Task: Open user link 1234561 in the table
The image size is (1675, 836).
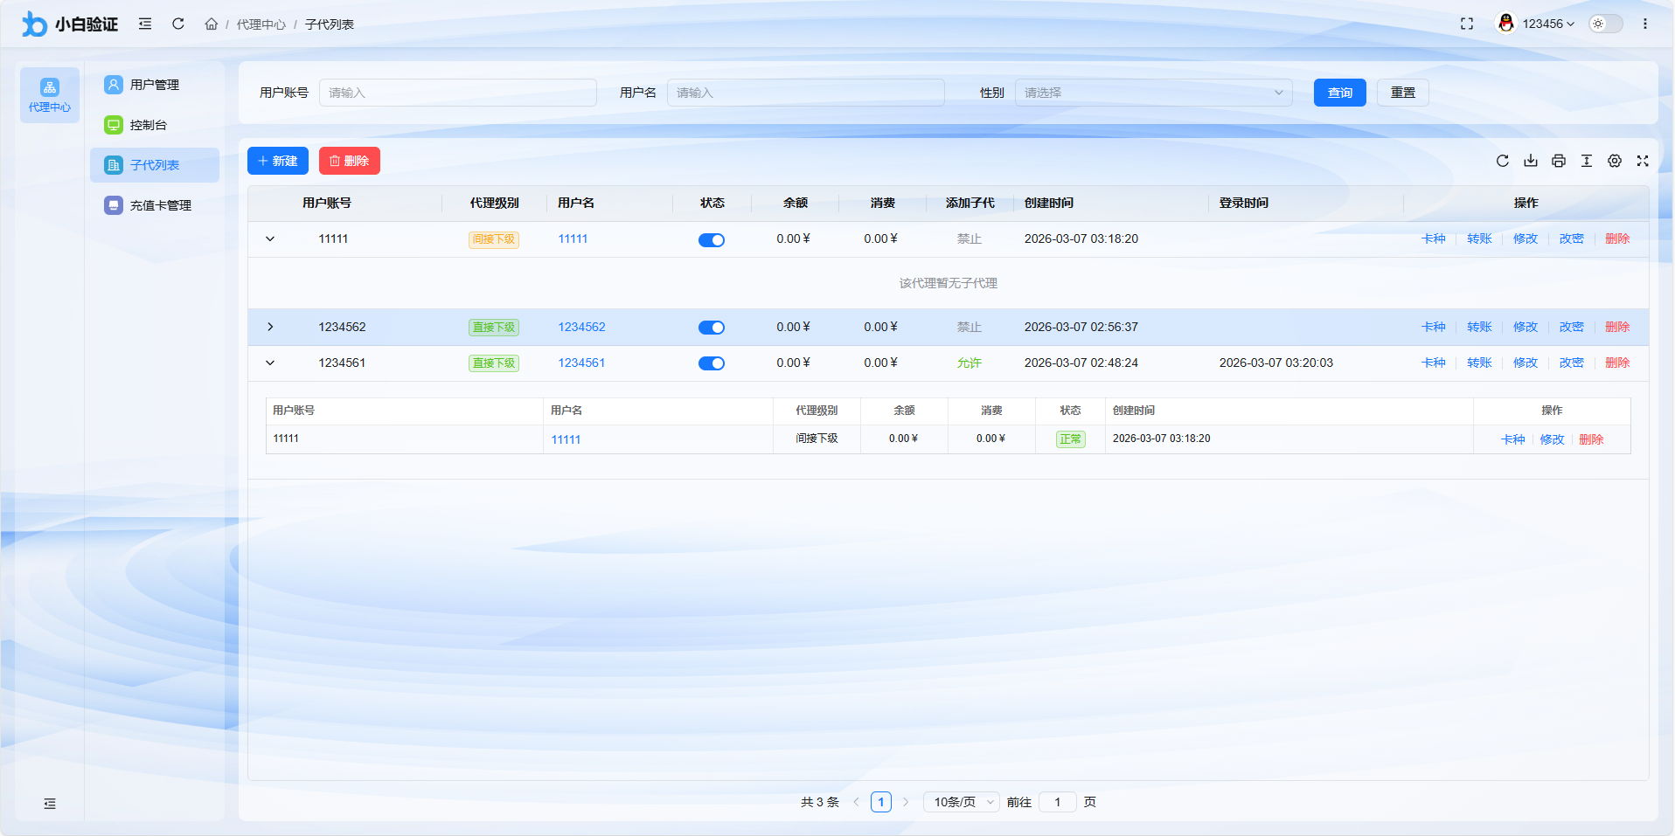Action: pyautogui.click(x=581, y=363)
